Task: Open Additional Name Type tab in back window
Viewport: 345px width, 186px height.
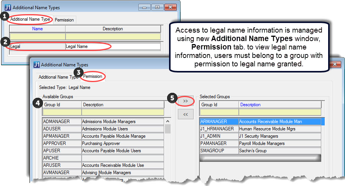Action: [30, 20]
